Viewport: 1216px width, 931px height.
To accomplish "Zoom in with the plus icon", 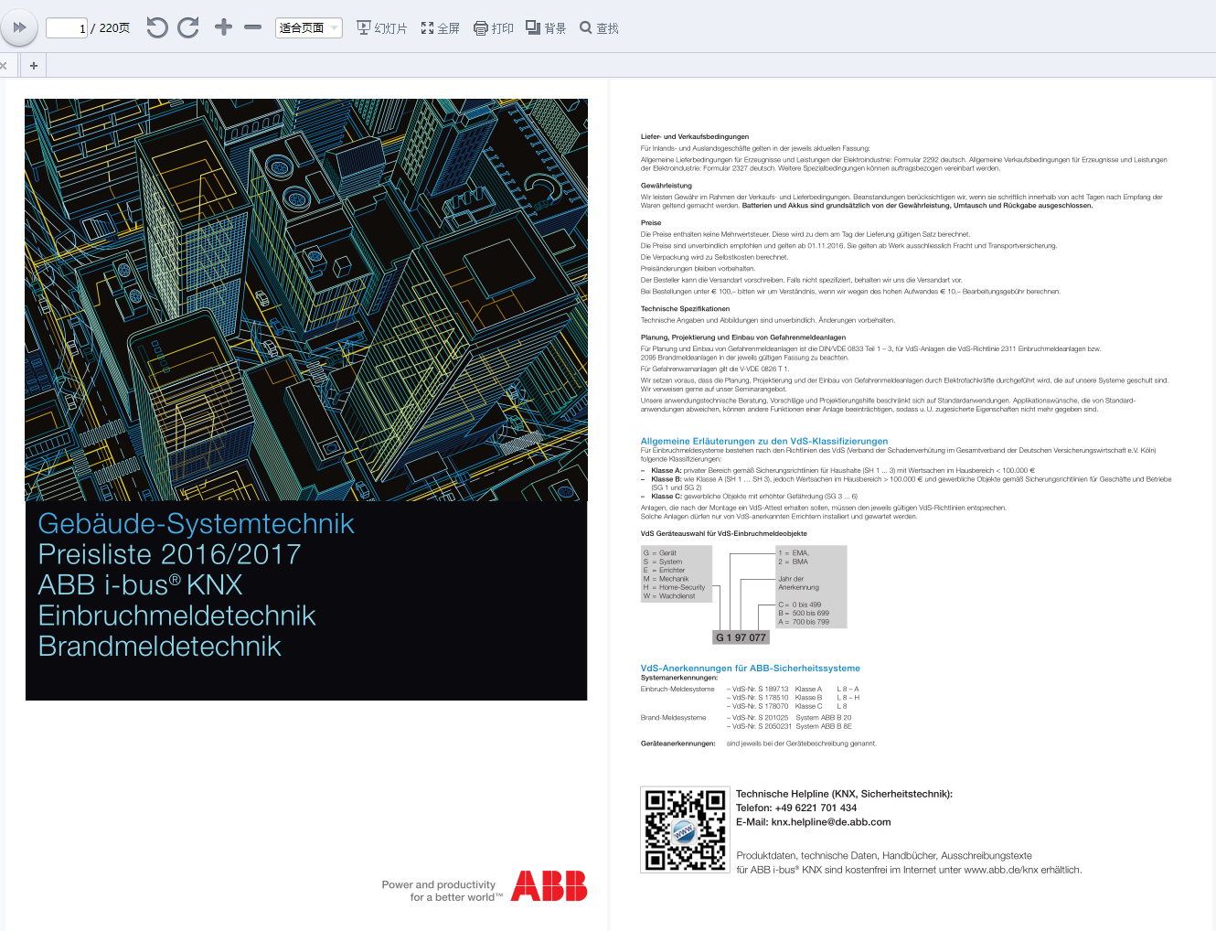I will [x=223, y=27].
